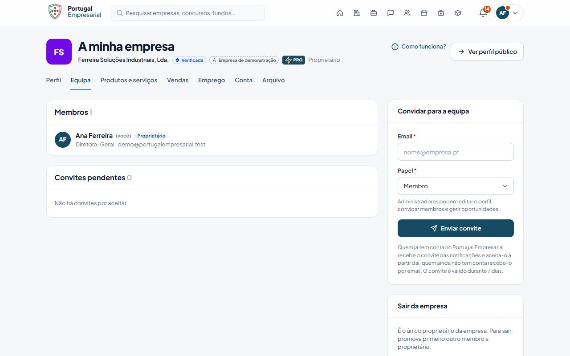Switch to the Vendas tab
The width and height of the screenshot is (570, 356).
pos(178,81)
